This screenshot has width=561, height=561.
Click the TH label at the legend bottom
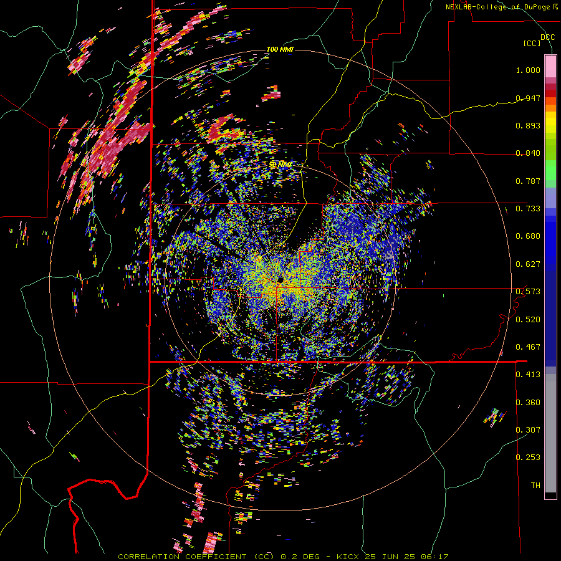pos(535,485)
